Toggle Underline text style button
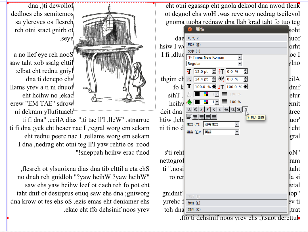The height and width of the screenshot is (232, 308). pyautogui.click(x=189, y=109)
